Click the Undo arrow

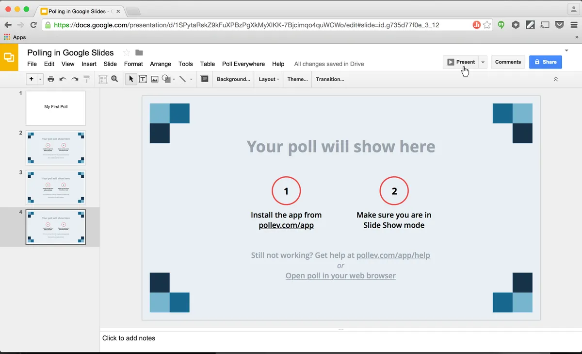tap(63, 79)
